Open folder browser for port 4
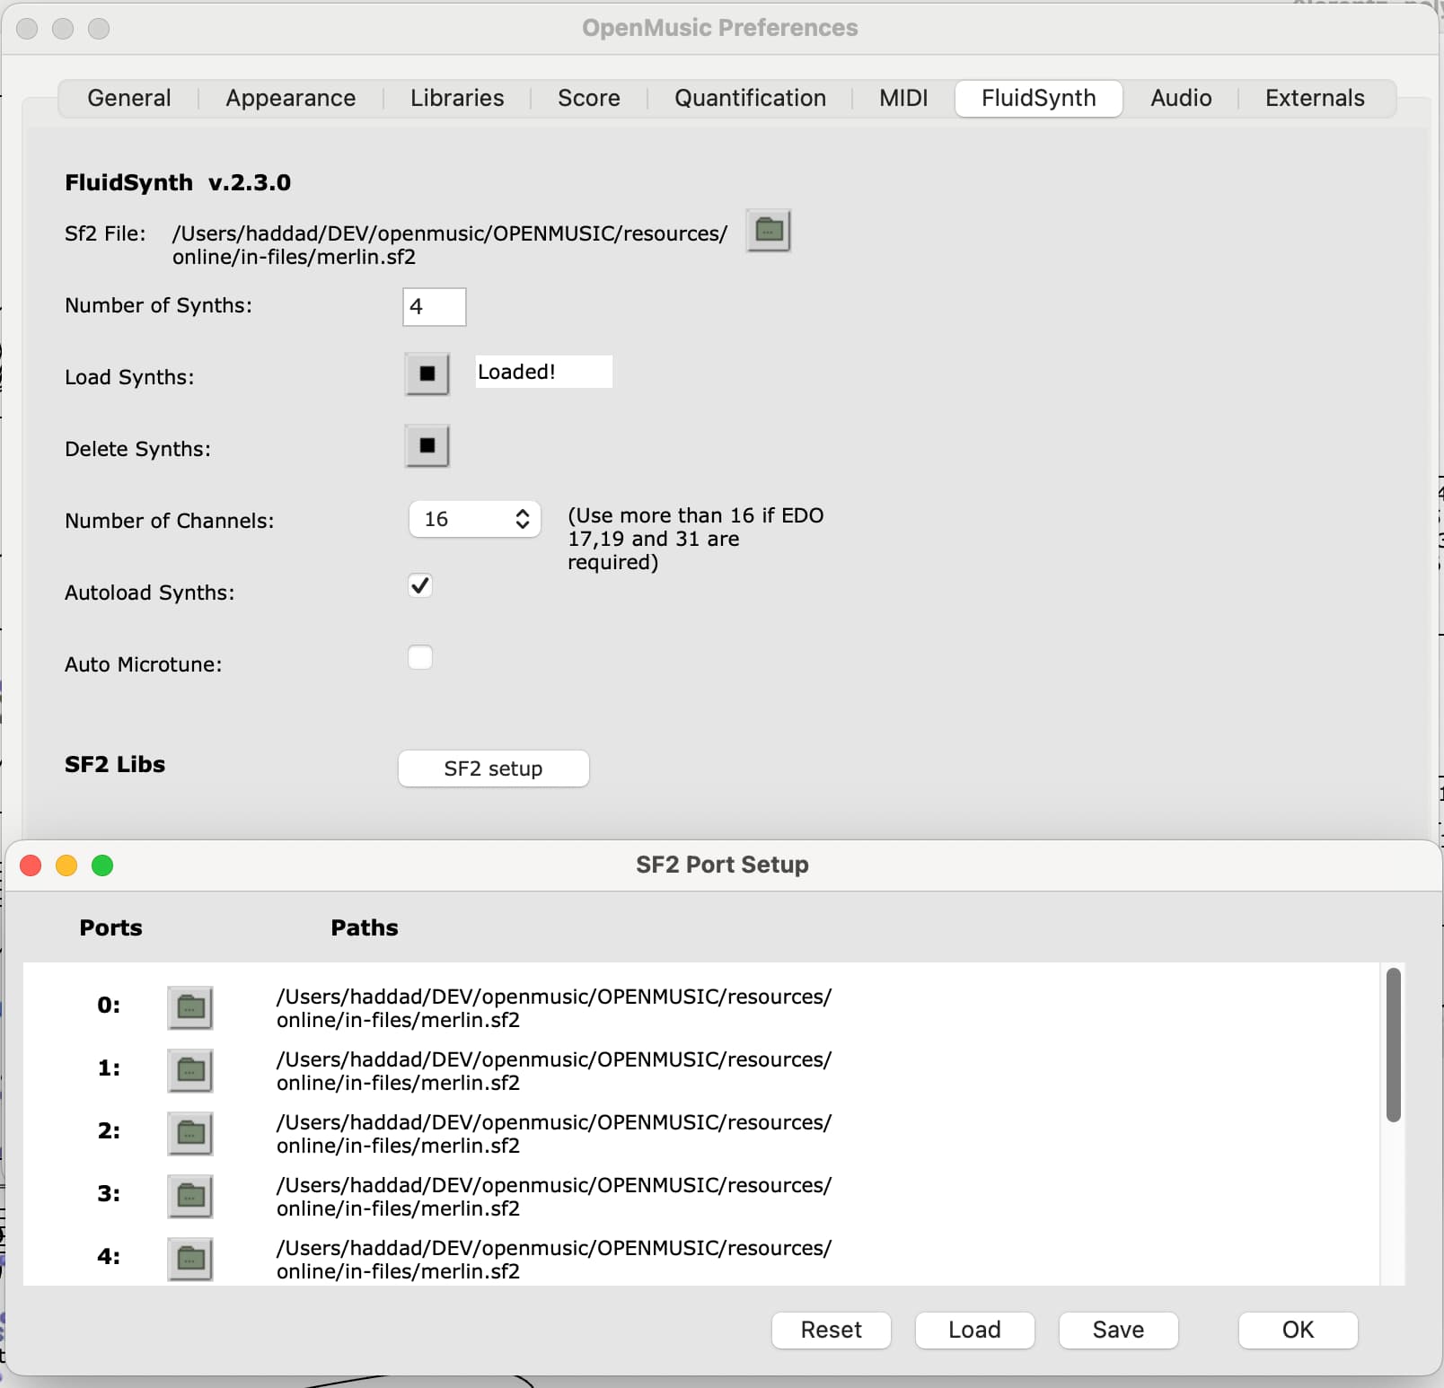Viewport: 1444px width, 1388px height. point(190,1259)
